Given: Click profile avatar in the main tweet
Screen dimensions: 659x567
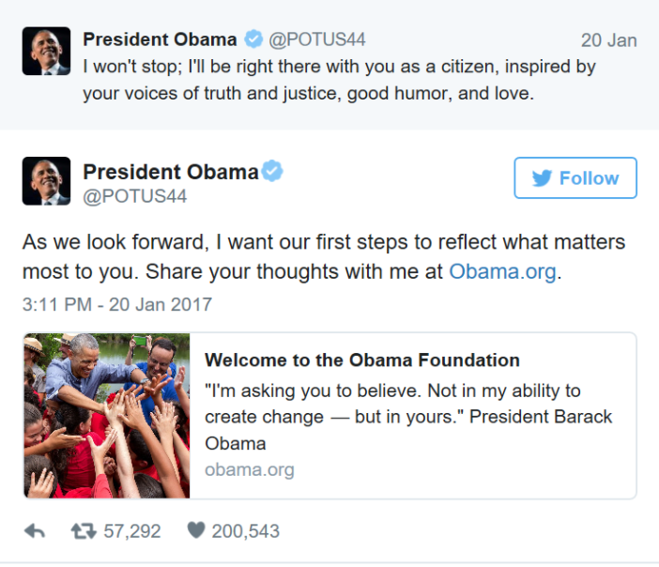Looking at the screenshot, I should (46, 180).
